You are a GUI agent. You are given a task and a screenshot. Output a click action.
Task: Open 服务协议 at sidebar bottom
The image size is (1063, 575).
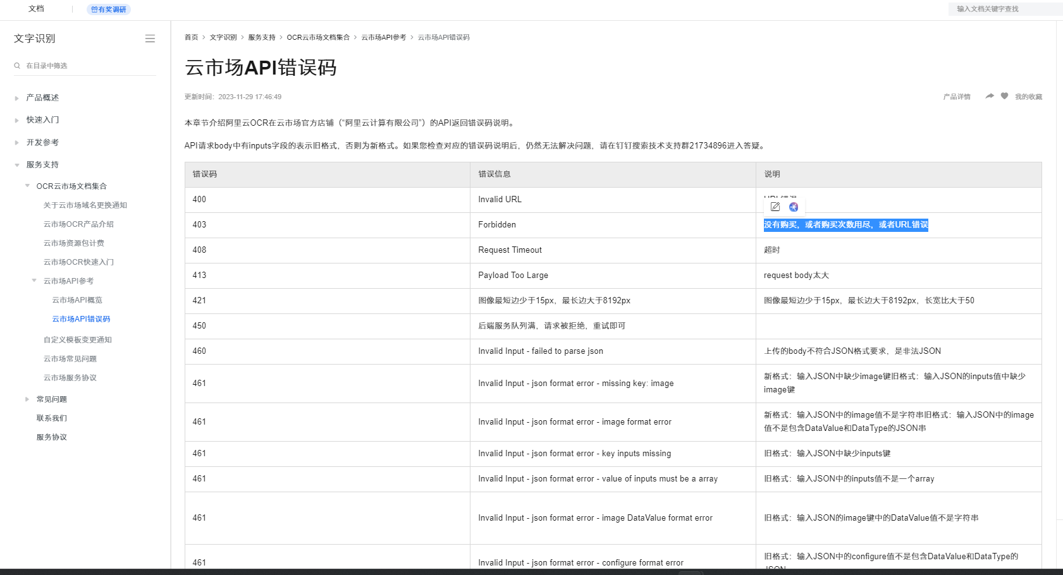coord(51,437)
